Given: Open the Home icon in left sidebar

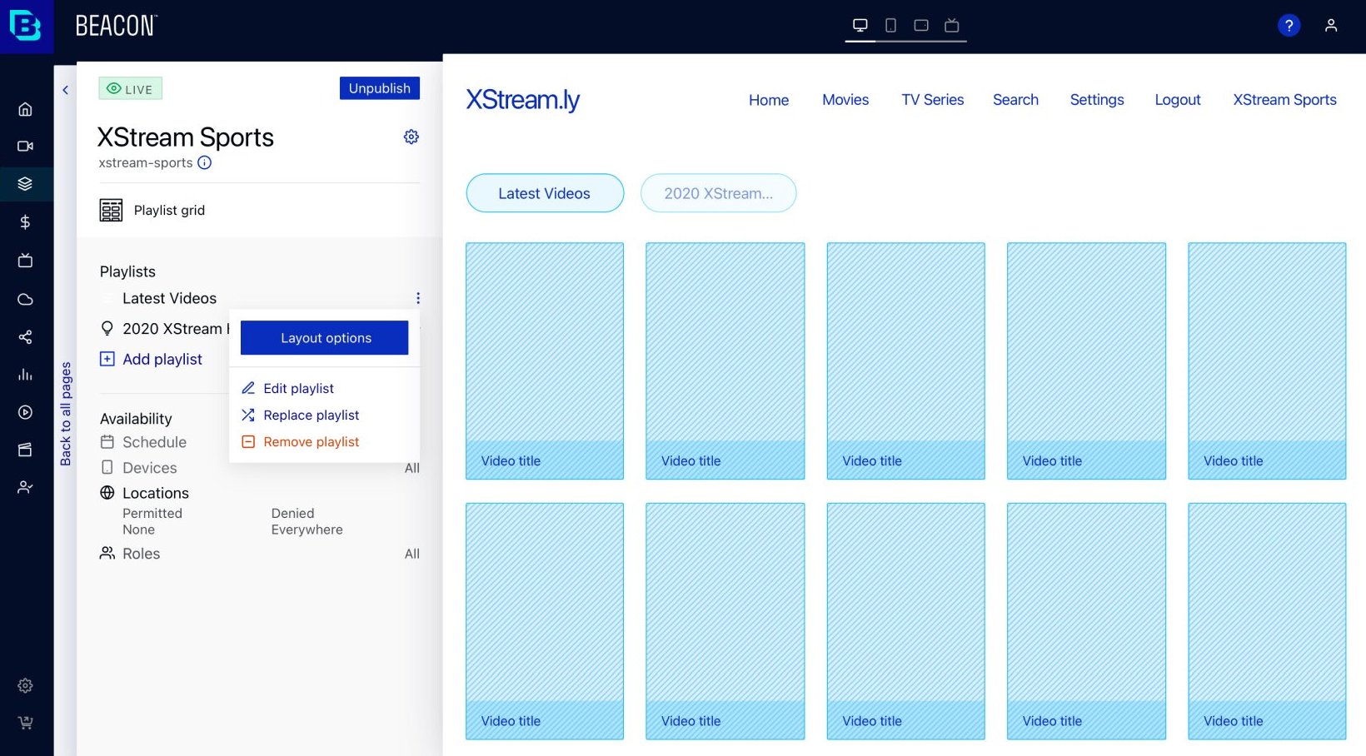Looking at the screenshot, I should [x=25, y=108].
